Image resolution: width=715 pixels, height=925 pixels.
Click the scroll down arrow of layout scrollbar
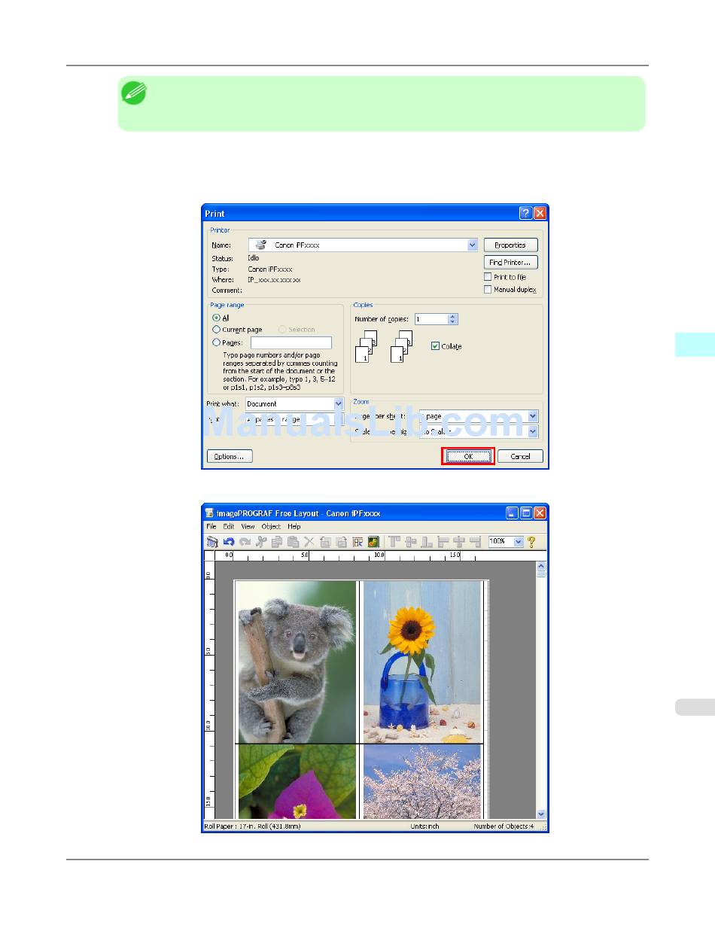(x=541, y=814)
